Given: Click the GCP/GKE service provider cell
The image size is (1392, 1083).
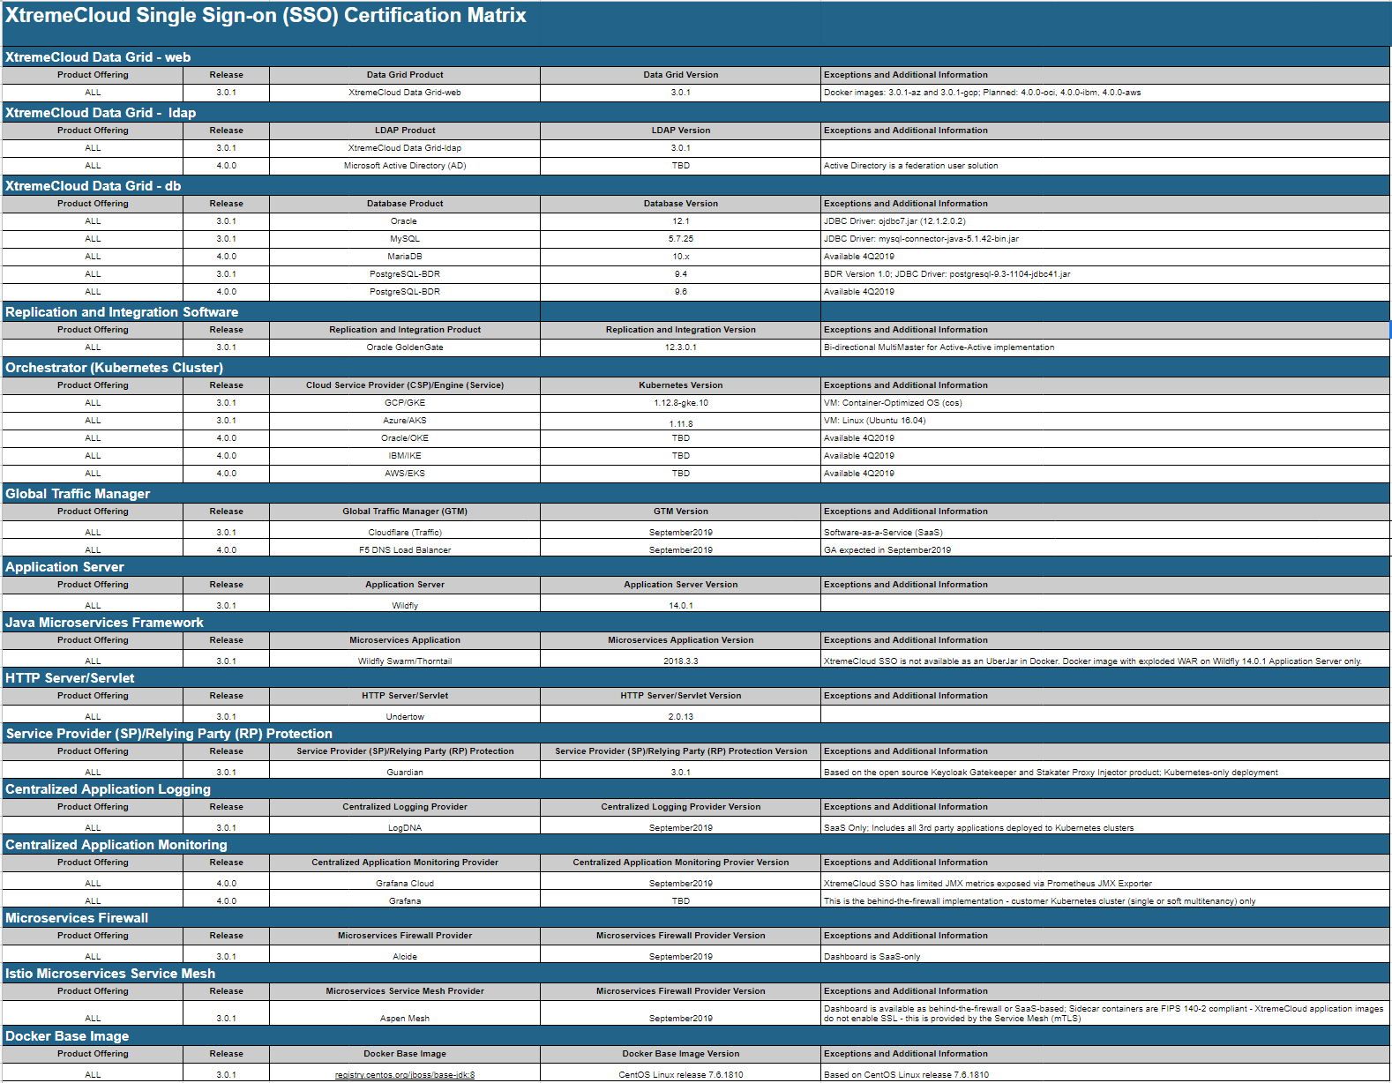Looking at the screenshot, I should click(405, 403).
